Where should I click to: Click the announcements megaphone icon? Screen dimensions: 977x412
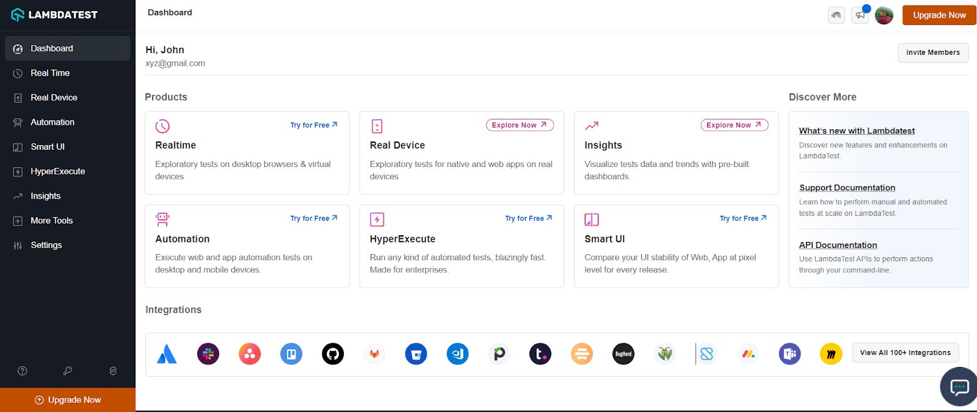coord(860,15)
